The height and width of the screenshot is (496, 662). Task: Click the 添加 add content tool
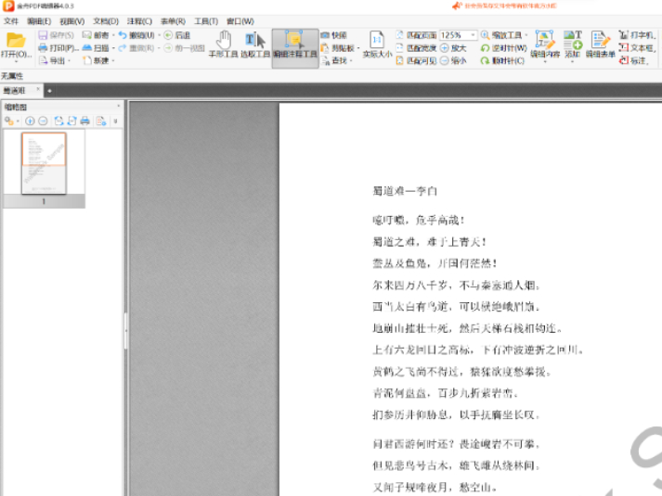click(573, 44)
